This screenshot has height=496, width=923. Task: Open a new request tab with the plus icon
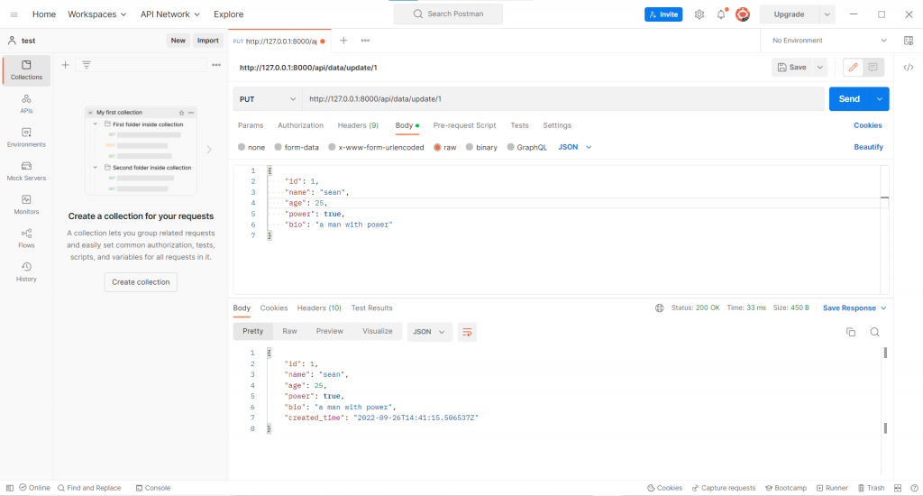[343, 41]
